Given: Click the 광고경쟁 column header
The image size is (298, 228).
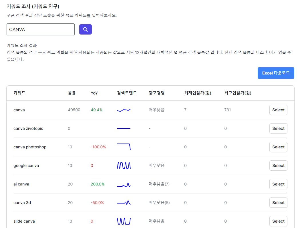Looking at the screenshot, I should (x=156, y=93).
